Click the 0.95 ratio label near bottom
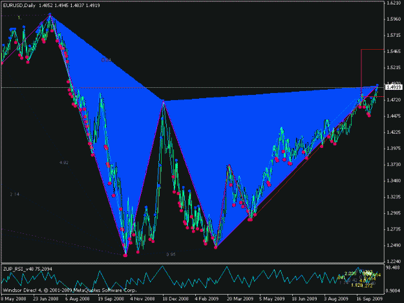 pos(171,255)
